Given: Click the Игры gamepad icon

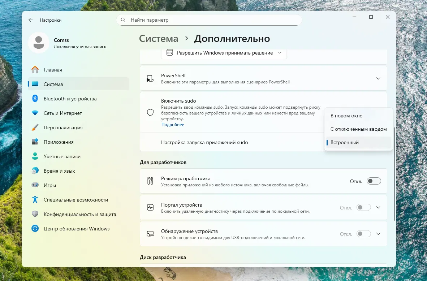Looking at the screenshot, I should tap(35, 185).
